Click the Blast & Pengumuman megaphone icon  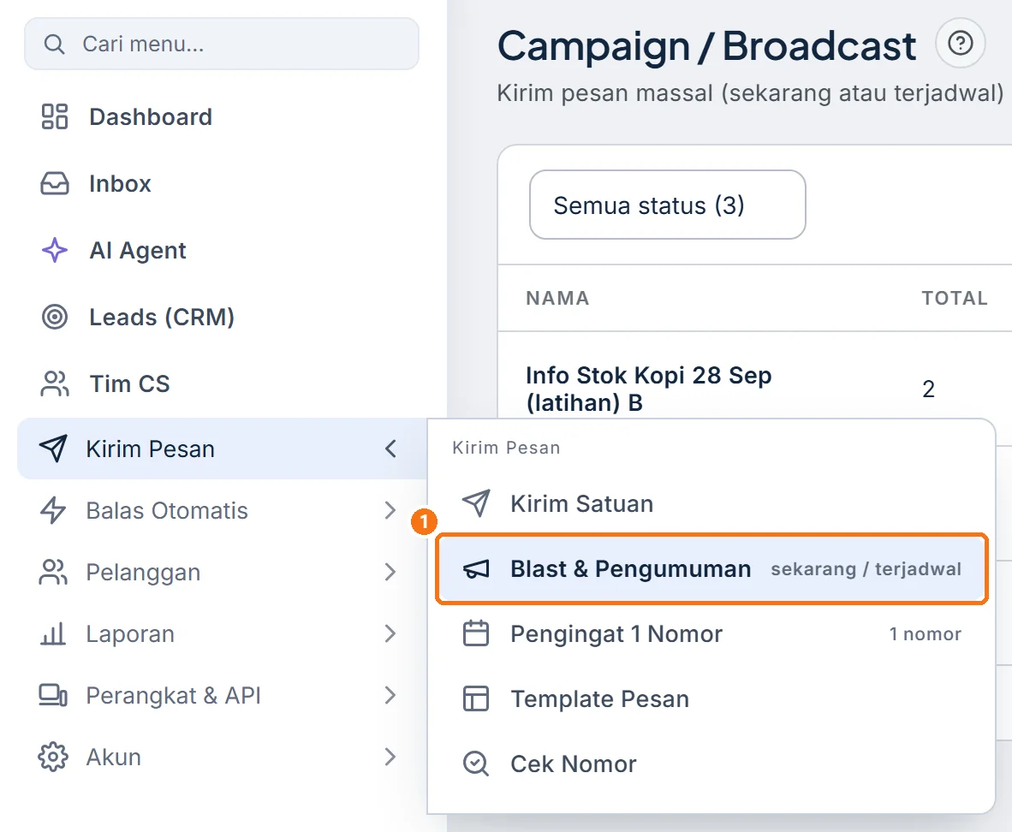[476, 568]
